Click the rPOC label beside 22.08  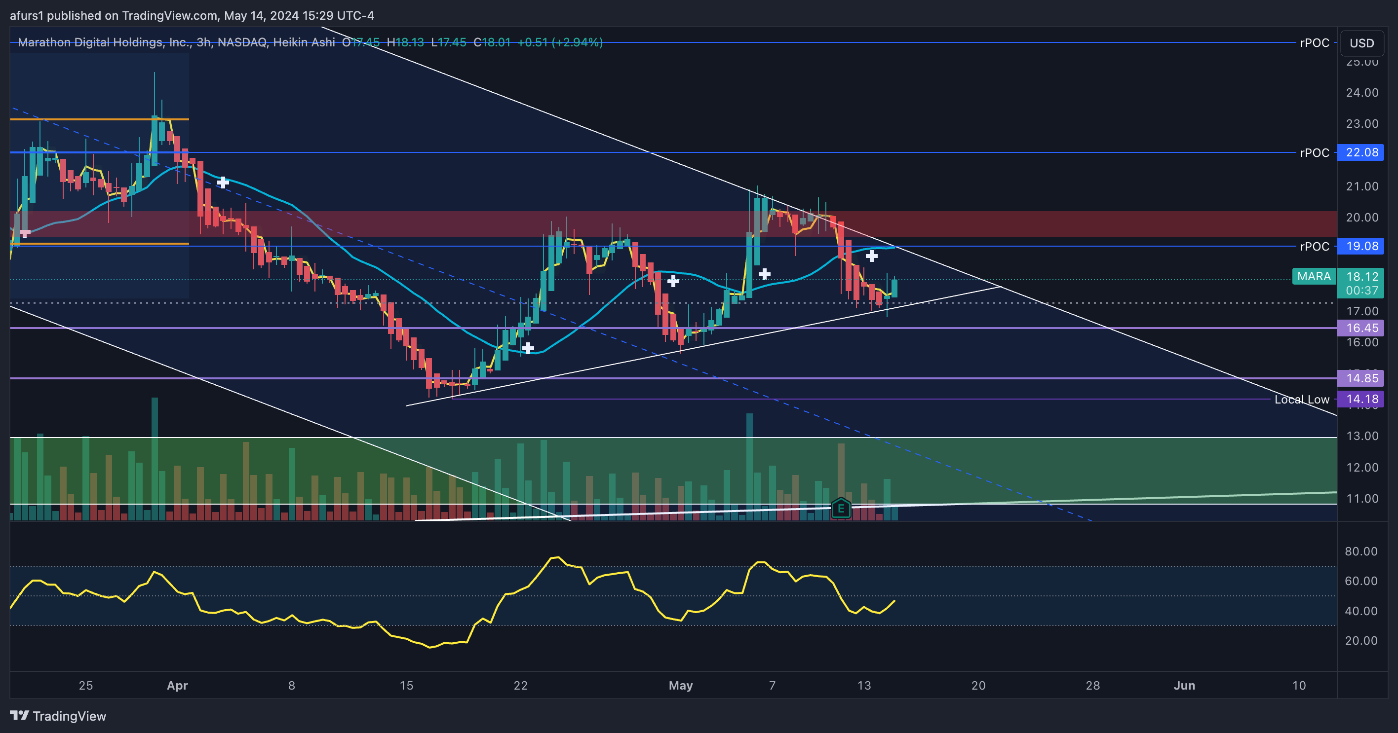pos(1315,153)
